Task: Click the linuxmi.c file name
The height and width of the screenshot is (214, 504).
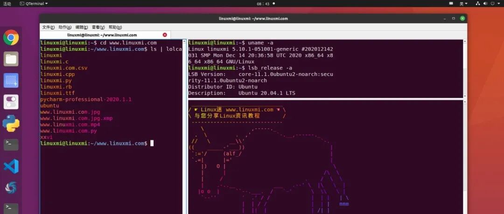Action: point(54,62)
